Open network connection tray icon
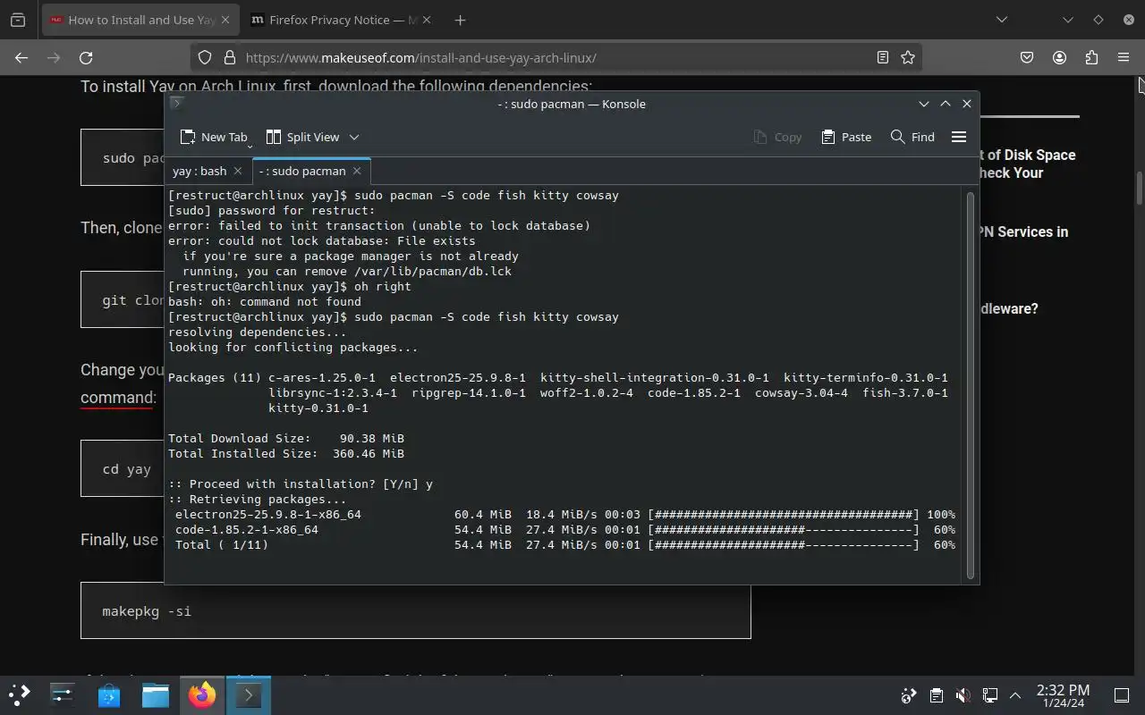The image size is (1145, 715). (x=989, y=695)
